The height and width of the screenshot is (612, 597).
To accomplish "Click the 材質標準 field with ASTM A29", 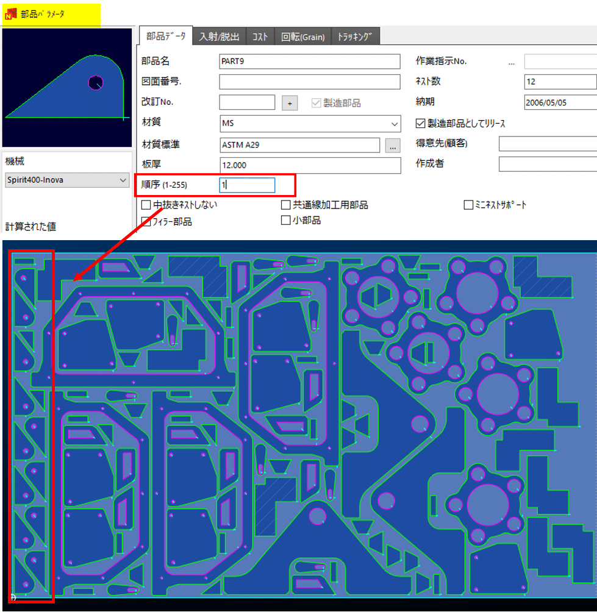I will (x=299, y=145).
